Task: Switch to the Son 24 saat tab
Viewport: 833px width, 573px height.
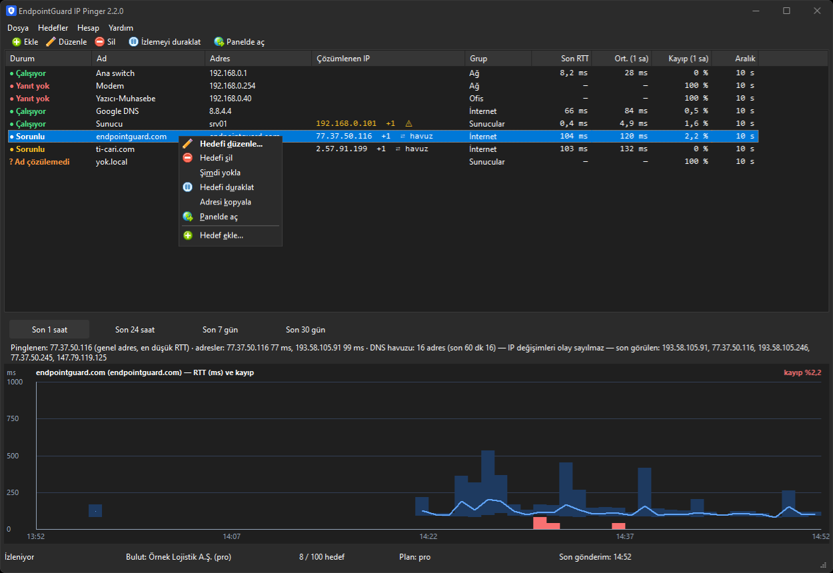Action: [x=135, y=330]
